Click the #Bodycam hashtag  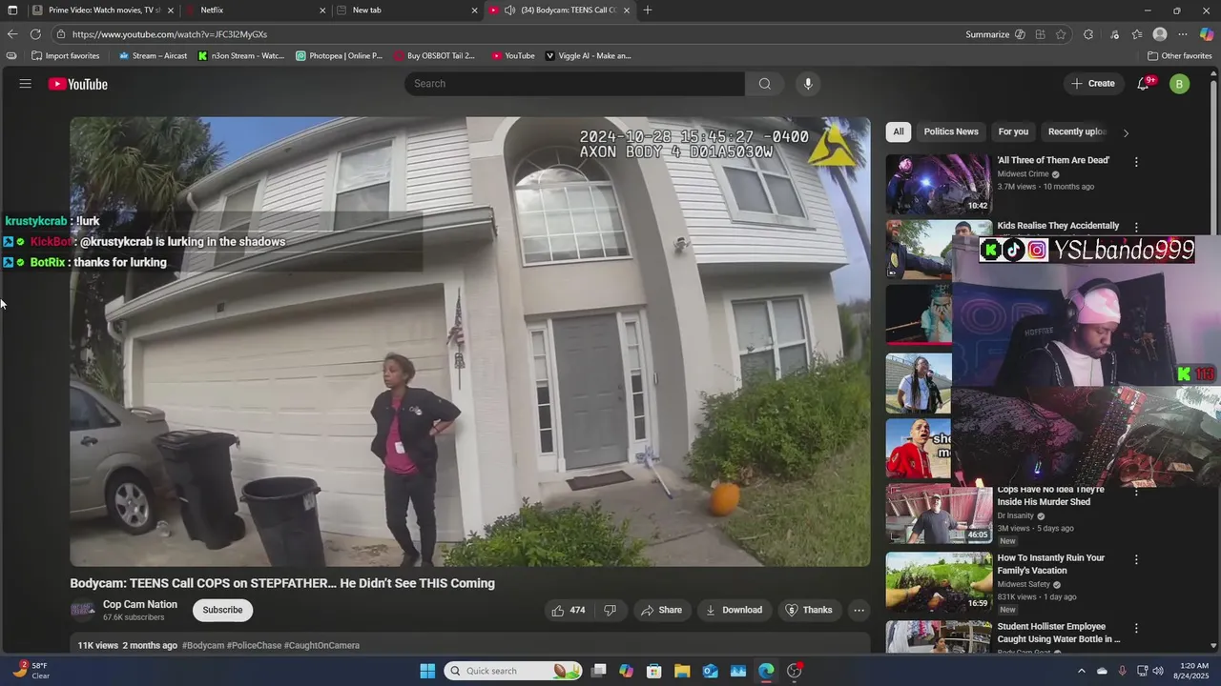[203, 645]
